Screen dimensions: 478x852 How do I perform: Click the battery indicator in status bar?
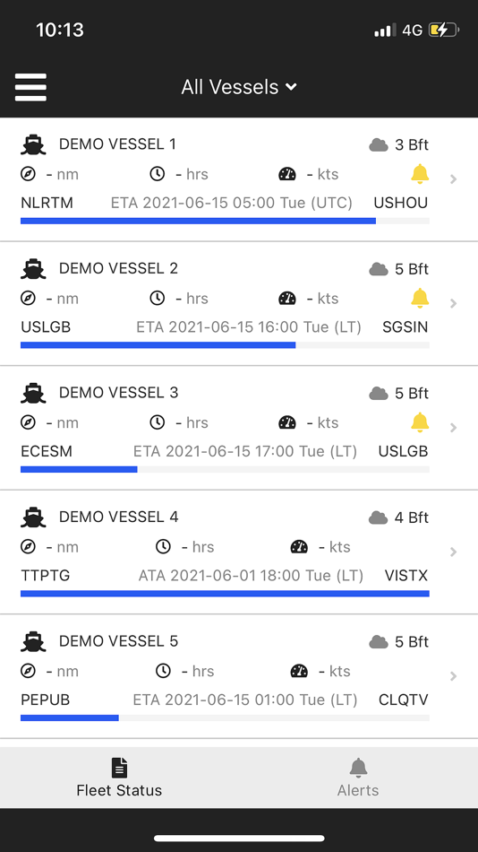[444, 30]
